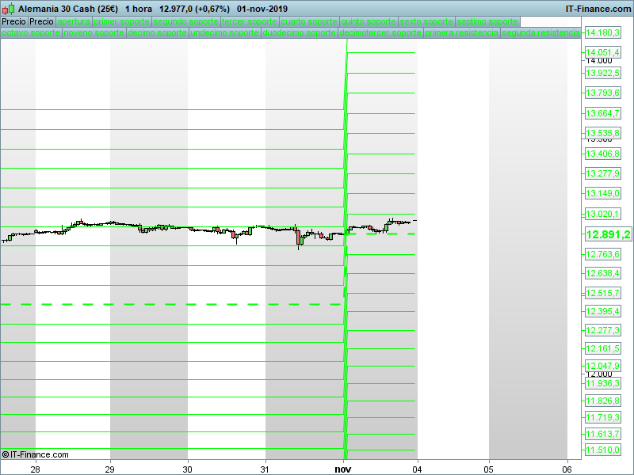Click the 'primera resistencia' legend label
634x475 pixels.
(462, 33)
